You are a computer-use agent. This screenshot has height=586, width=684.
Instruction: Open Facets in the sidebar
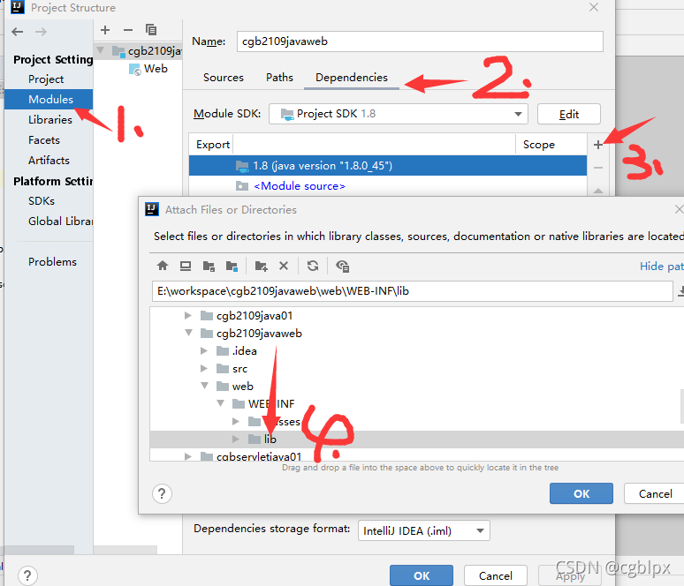(x=44, y=140)
